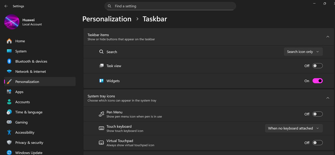
Task: Click the Personalization breadcrumb link
Action: 107,19
